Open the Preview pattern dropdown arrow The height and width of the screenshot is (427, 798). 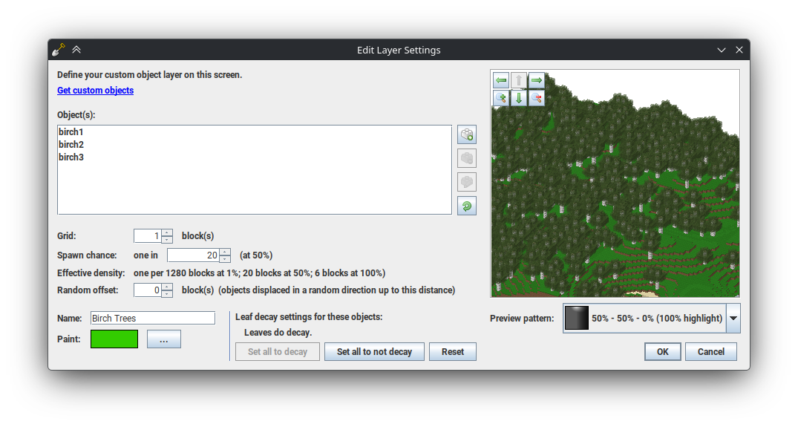(733, 318)
